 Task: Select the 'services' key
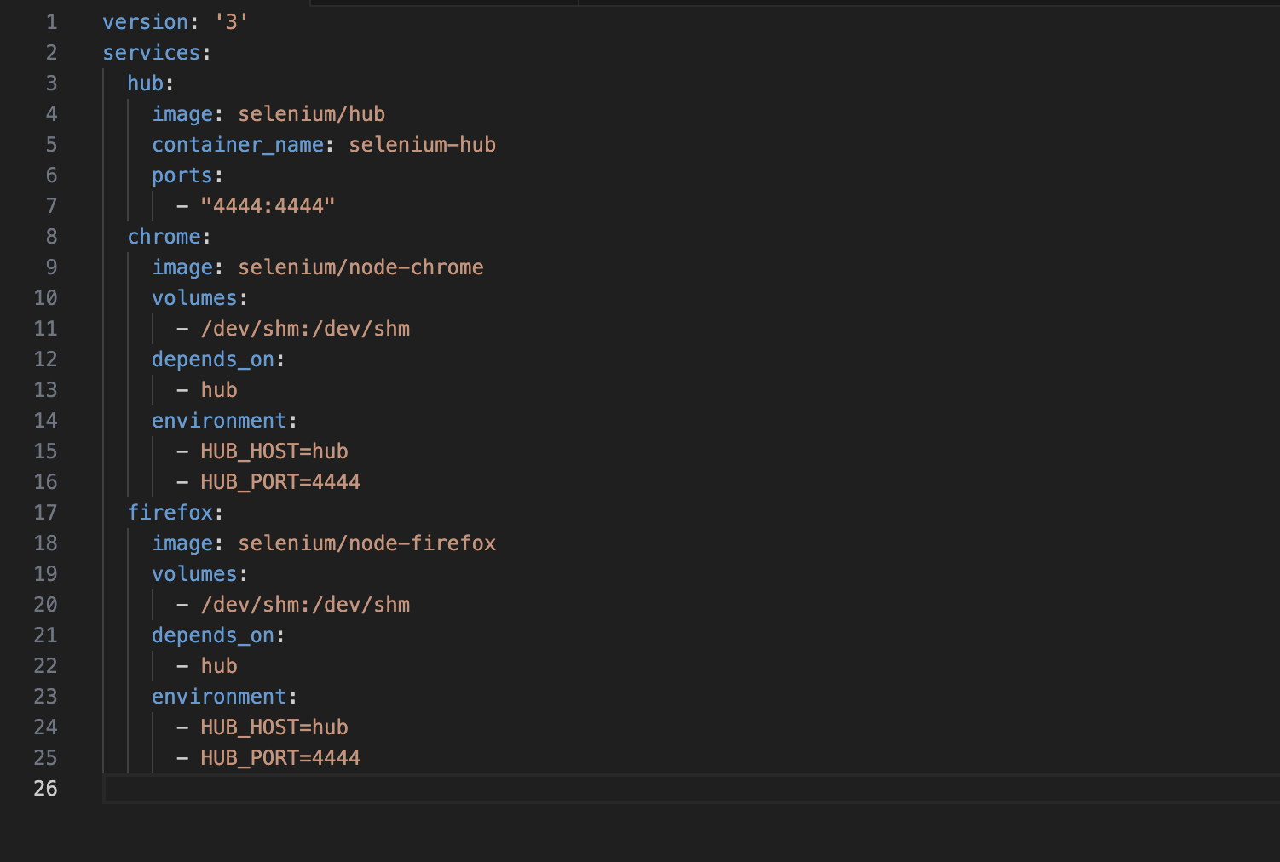pyautogui.click(x=152, y=53)
